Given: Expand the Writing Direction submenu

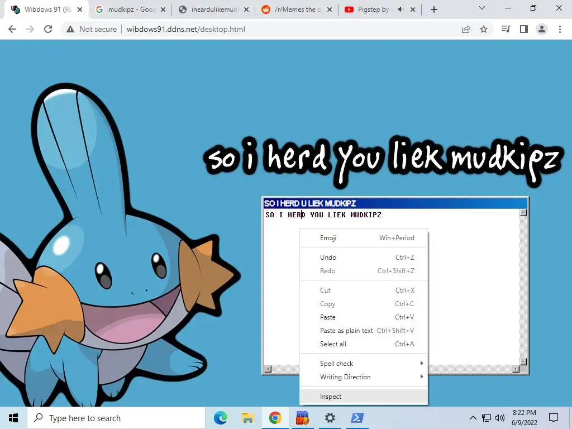Looking at the screenshot, I should (x=363, y=377).
